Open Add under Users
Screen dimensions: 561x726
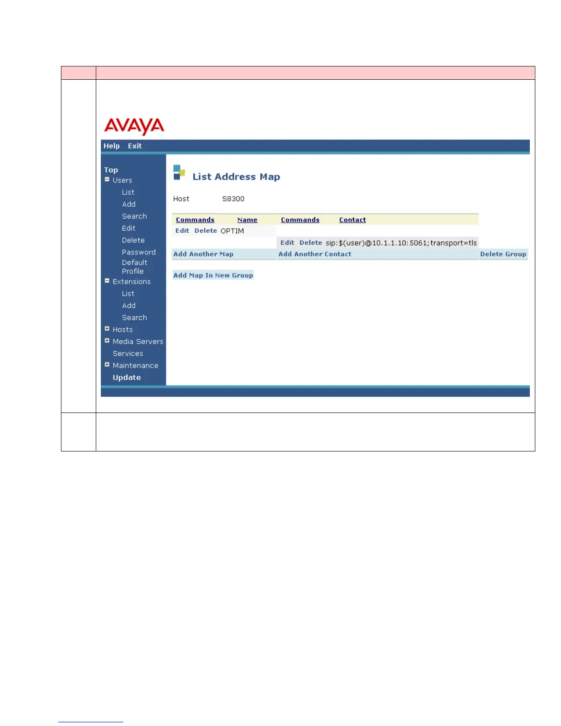[129, 204]
